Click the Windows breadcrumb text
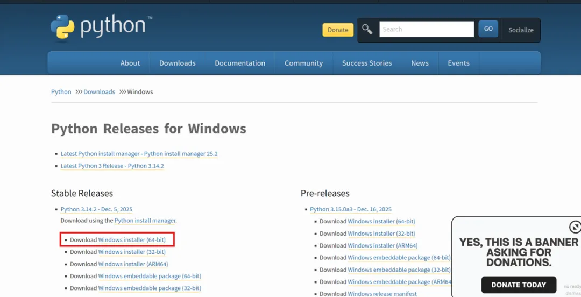The height and width of the screenshot is (297, 581). [140, 91]
